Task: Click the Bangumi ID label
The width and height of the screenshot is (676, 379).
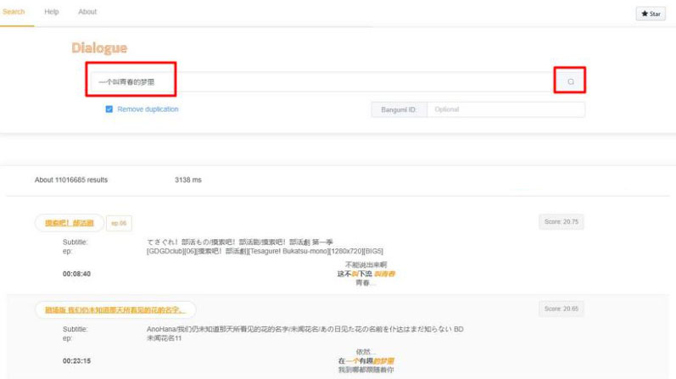Action: pos(398,109)
